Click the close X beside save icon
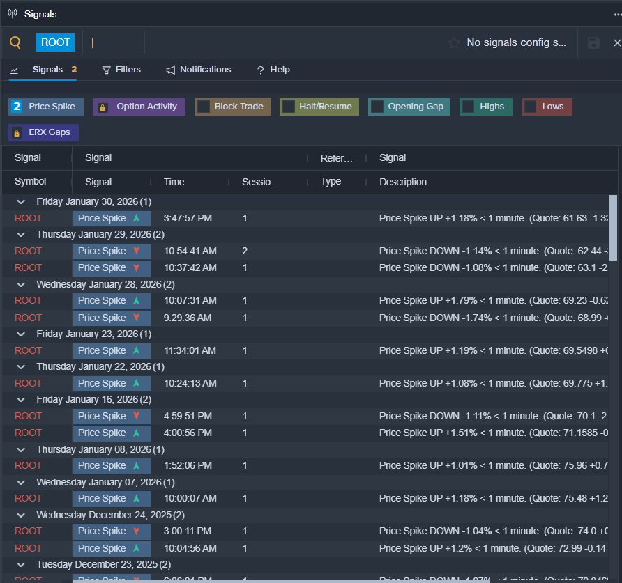This screenshot has height=583, width=622. 616,43
